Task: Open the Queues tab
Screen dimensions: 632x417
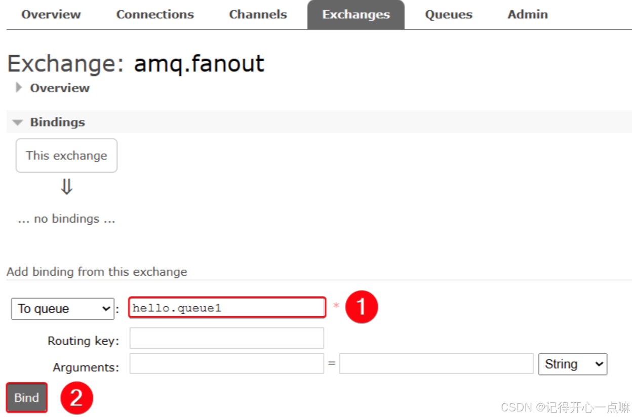Action: 448,15
